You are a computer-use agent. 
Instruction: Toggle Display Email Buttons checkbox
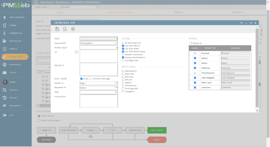click(123, 57)
